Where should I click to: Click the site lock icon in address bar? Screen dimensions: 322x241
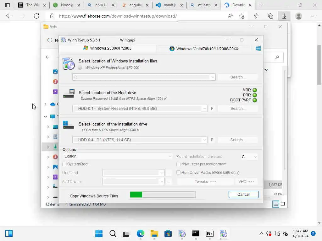point(52,16)
